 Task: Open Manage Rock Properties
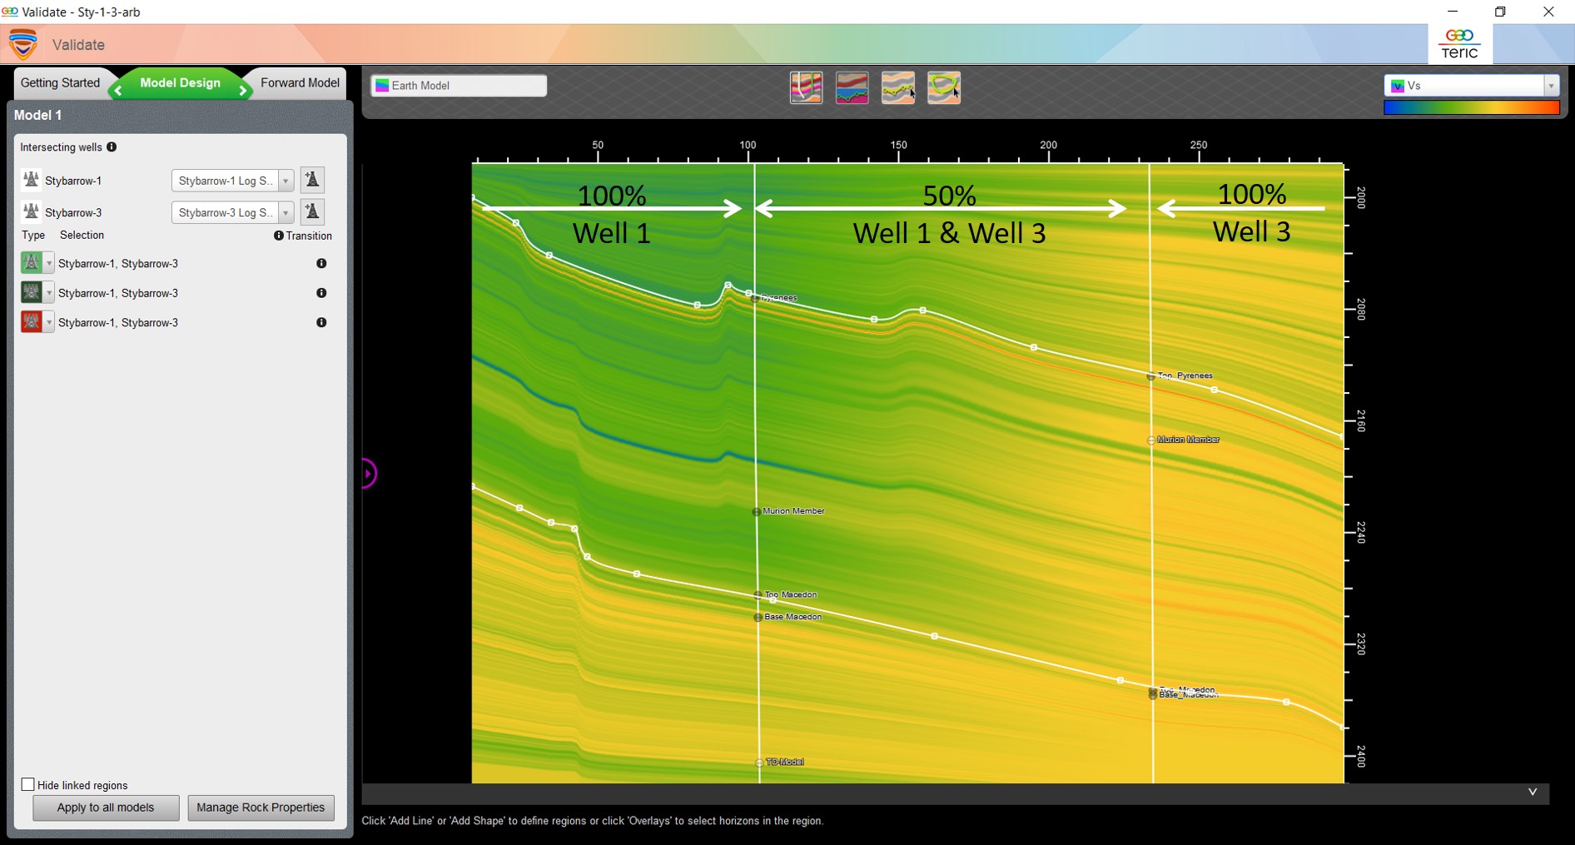261,808
